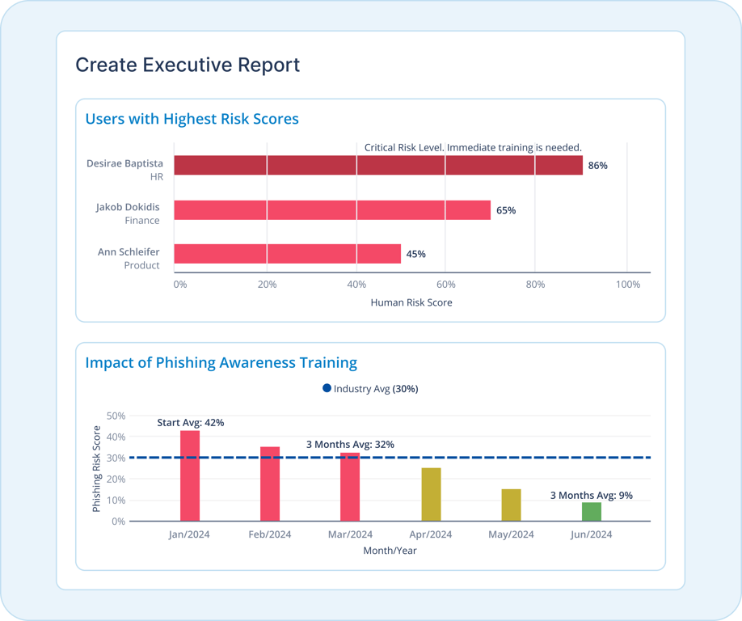Click the Industry Avg legend dot

327,388
